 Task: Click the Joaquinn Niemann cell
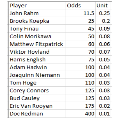click(x=37, y=75)
